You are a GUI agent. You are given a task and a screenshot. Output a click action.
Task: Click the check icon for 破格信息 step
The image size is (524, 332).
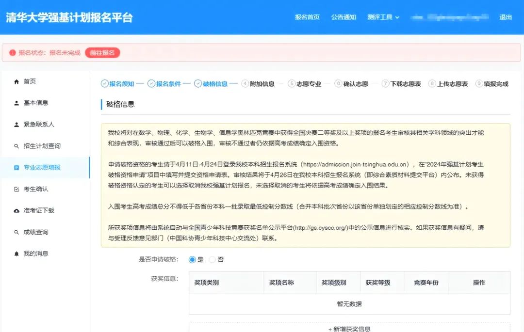pyautogui.click(x=198, y=84)
